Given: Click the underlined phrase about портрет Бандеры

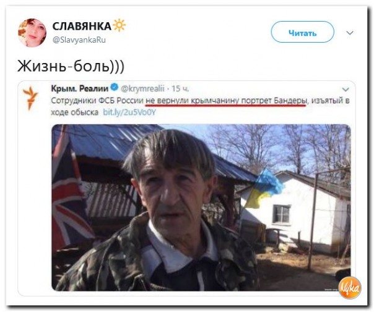Looking at the screenshot, I should click(x=225, y=101).
